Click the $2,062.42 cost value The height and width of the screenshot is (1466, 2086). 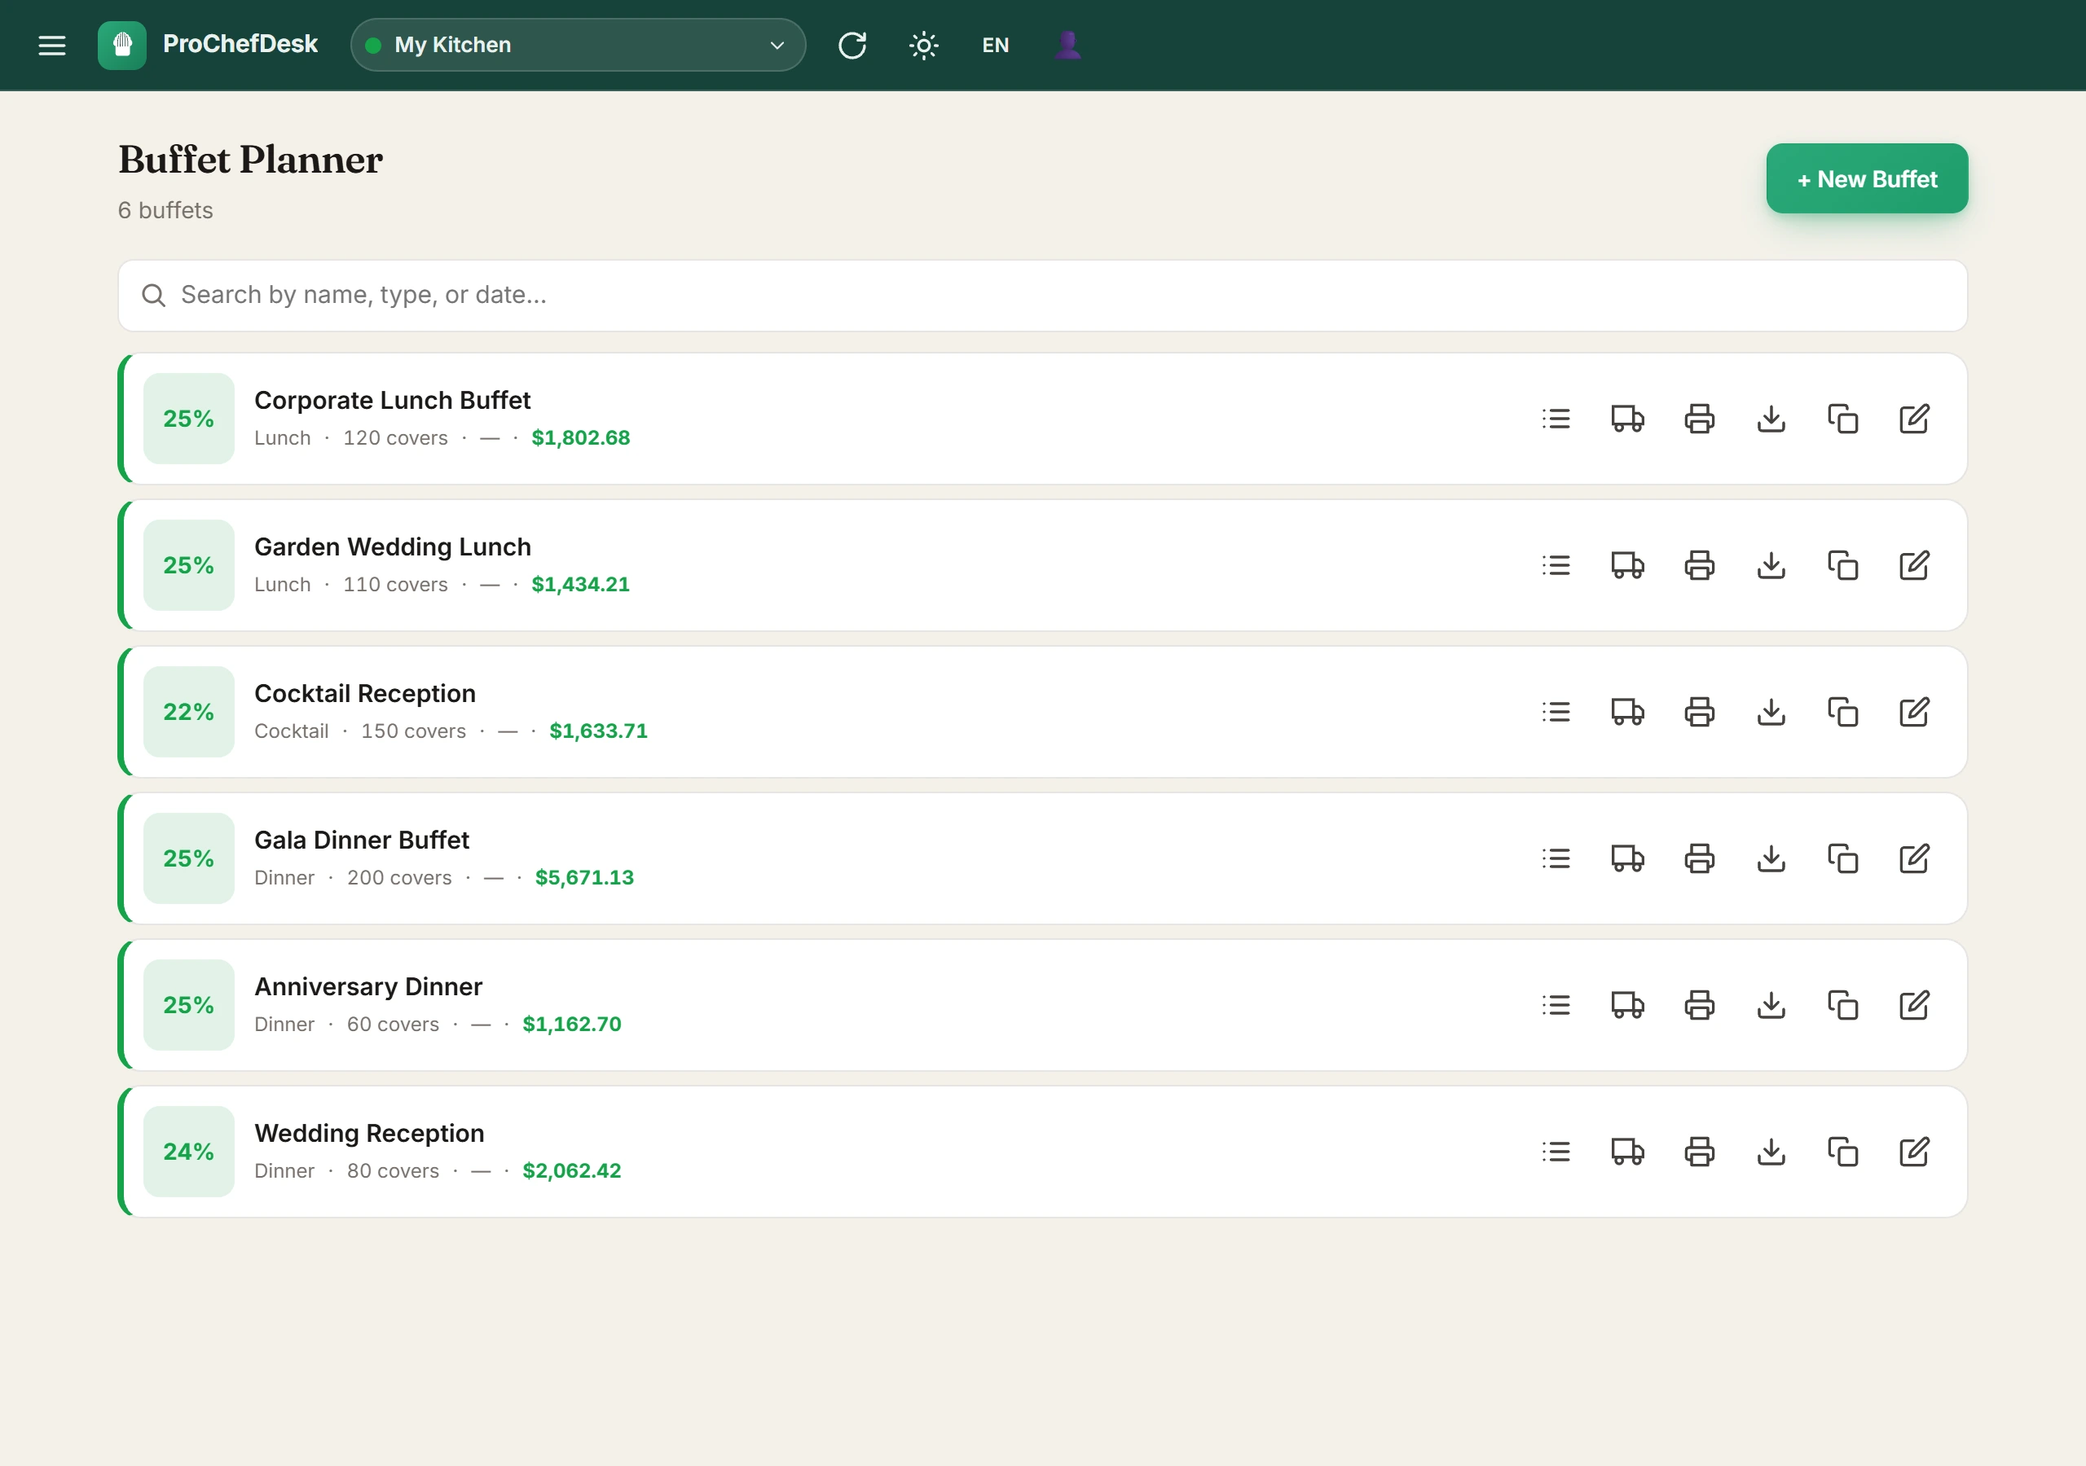point(571,1171)
